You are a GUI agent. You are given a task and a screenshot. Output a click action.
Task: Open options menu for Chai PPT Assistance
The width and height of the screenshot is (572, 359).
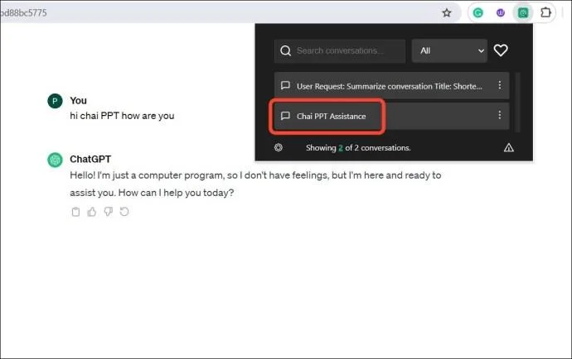tap(499, 115)
